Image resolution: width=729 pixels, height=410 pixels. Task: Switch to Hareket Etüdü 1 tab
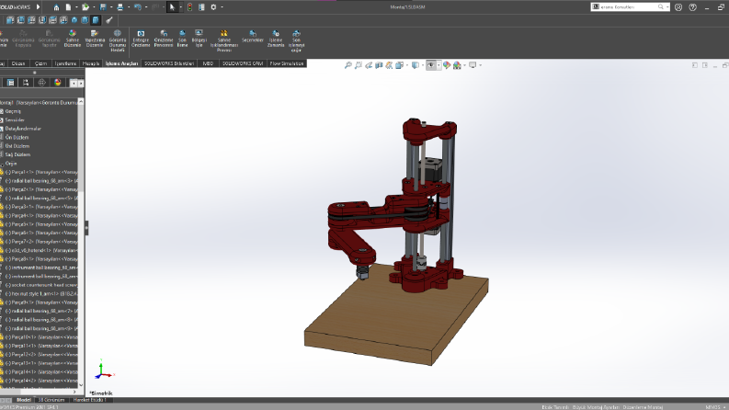(90, 400)
